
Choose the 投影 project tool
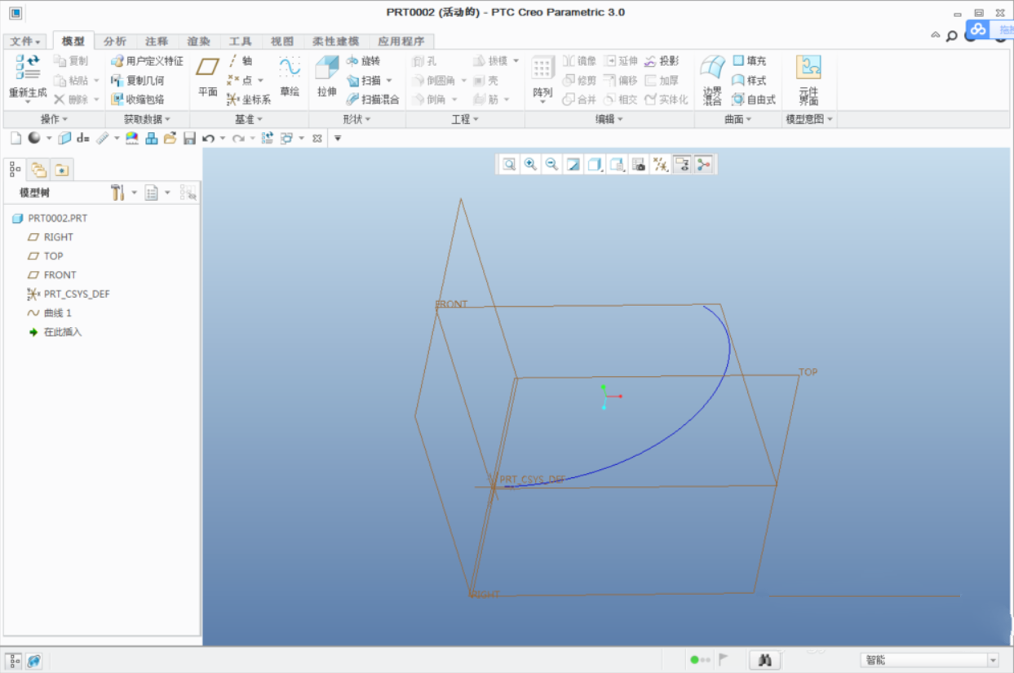tap(662, 61)
